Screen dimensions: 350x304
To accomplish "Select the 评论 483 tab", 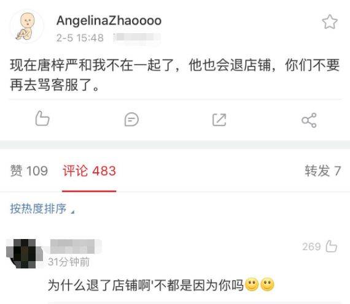I will pyautogui.click(x=89, y=171).
